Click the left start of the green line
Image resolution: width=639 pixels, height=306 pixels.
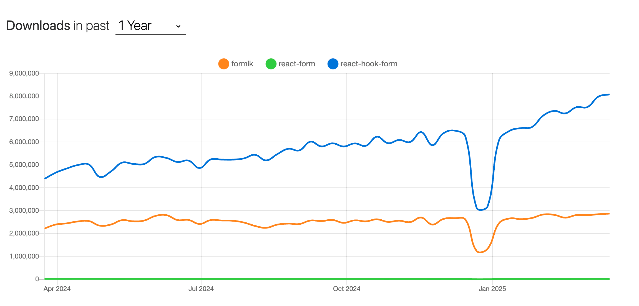[45, 279]
